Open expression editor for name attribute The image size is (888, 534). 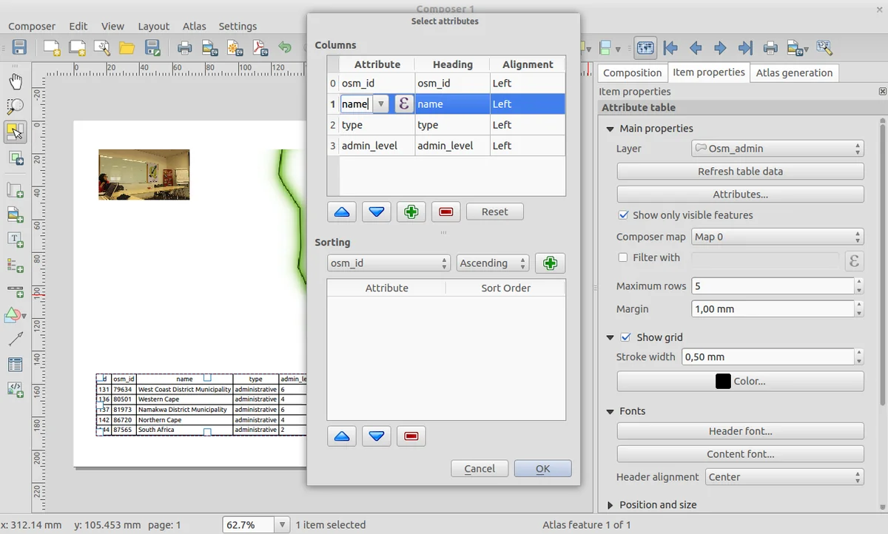coord(403,104)
